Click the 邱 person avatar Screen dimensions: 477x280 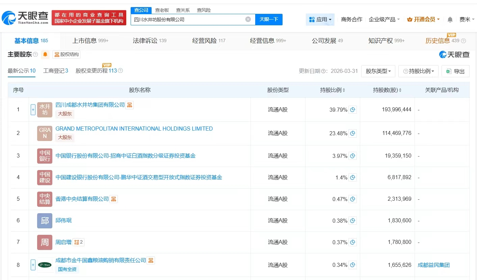[45, 221]
